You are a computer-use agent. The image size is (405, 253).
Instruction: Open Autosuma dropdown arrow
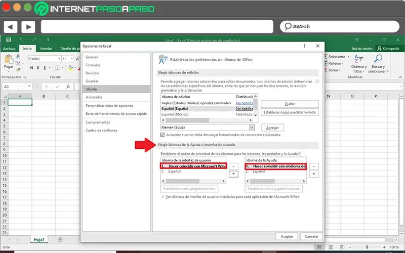[348, 56]
